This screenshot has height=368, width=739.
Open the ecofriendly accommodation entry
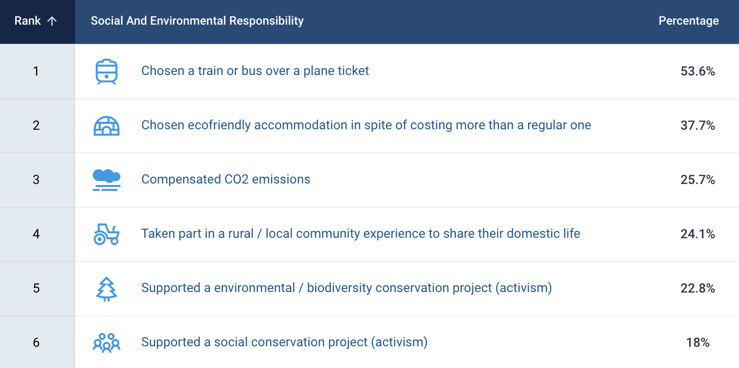(366, 125)
